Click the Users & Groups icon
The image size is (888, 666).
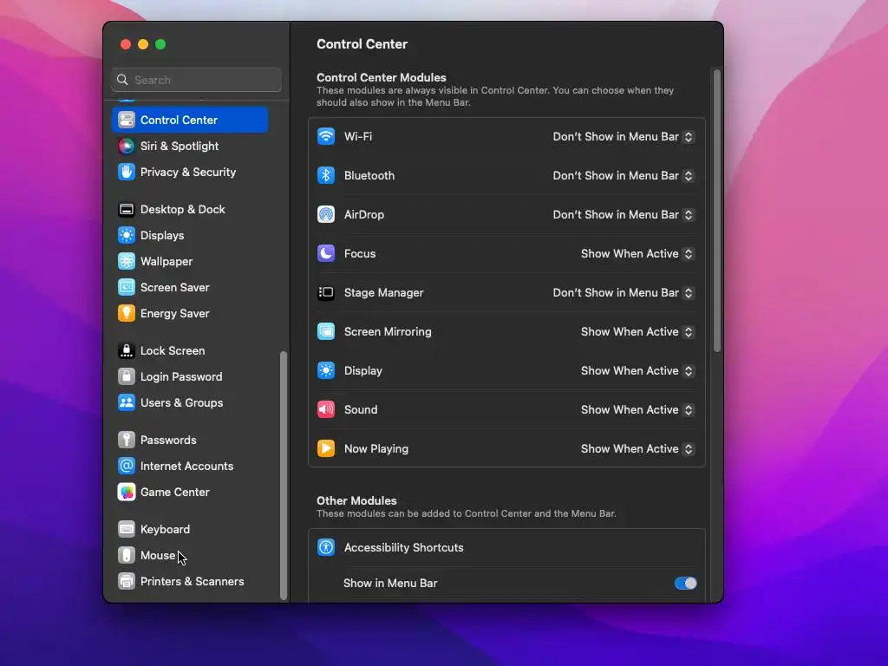click(127, 403)
